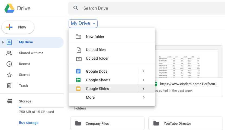The height and width of the screenshot is (132, 225).
Task: Click the Folders section heading
Action: tap(80, 108)
